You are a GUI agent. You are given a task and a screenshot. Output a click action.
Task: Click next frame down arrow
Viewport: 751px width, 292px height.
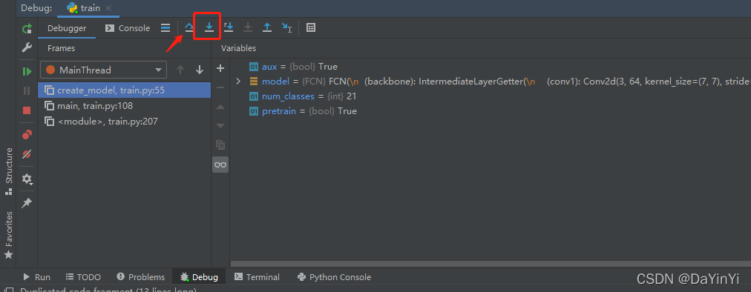click(200, 70)
